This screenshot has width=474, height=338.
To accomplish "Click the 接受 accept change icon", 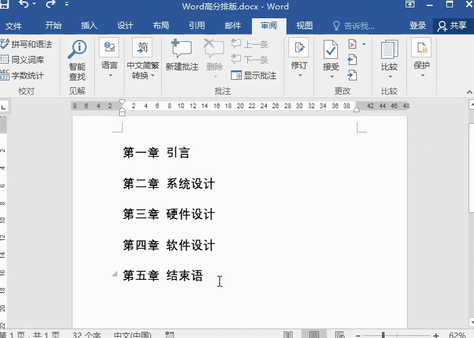I will tap(330, 49).
